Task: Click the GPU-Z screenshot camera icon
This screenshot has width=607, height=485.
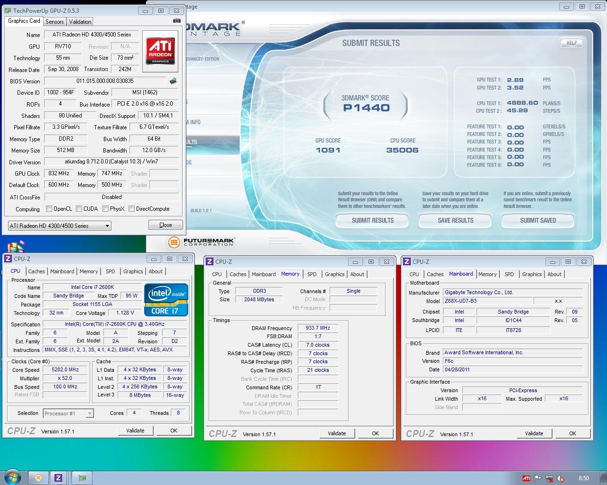Action: (x=176, y=21)
